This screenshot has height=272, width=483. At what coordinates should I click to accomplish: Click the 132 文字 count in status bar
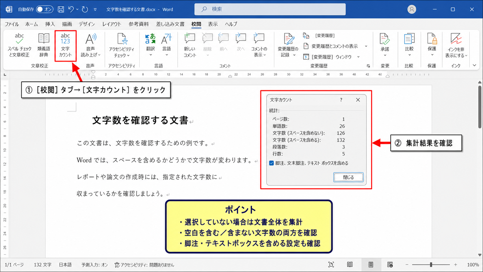pyautogui.click(x=42, y=264)
